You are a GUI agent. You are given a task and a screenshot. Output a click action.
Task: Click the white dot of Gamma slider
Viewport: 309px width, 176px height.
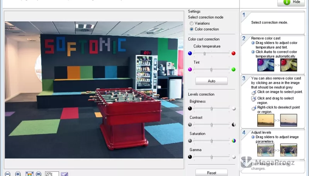point(234,157)
